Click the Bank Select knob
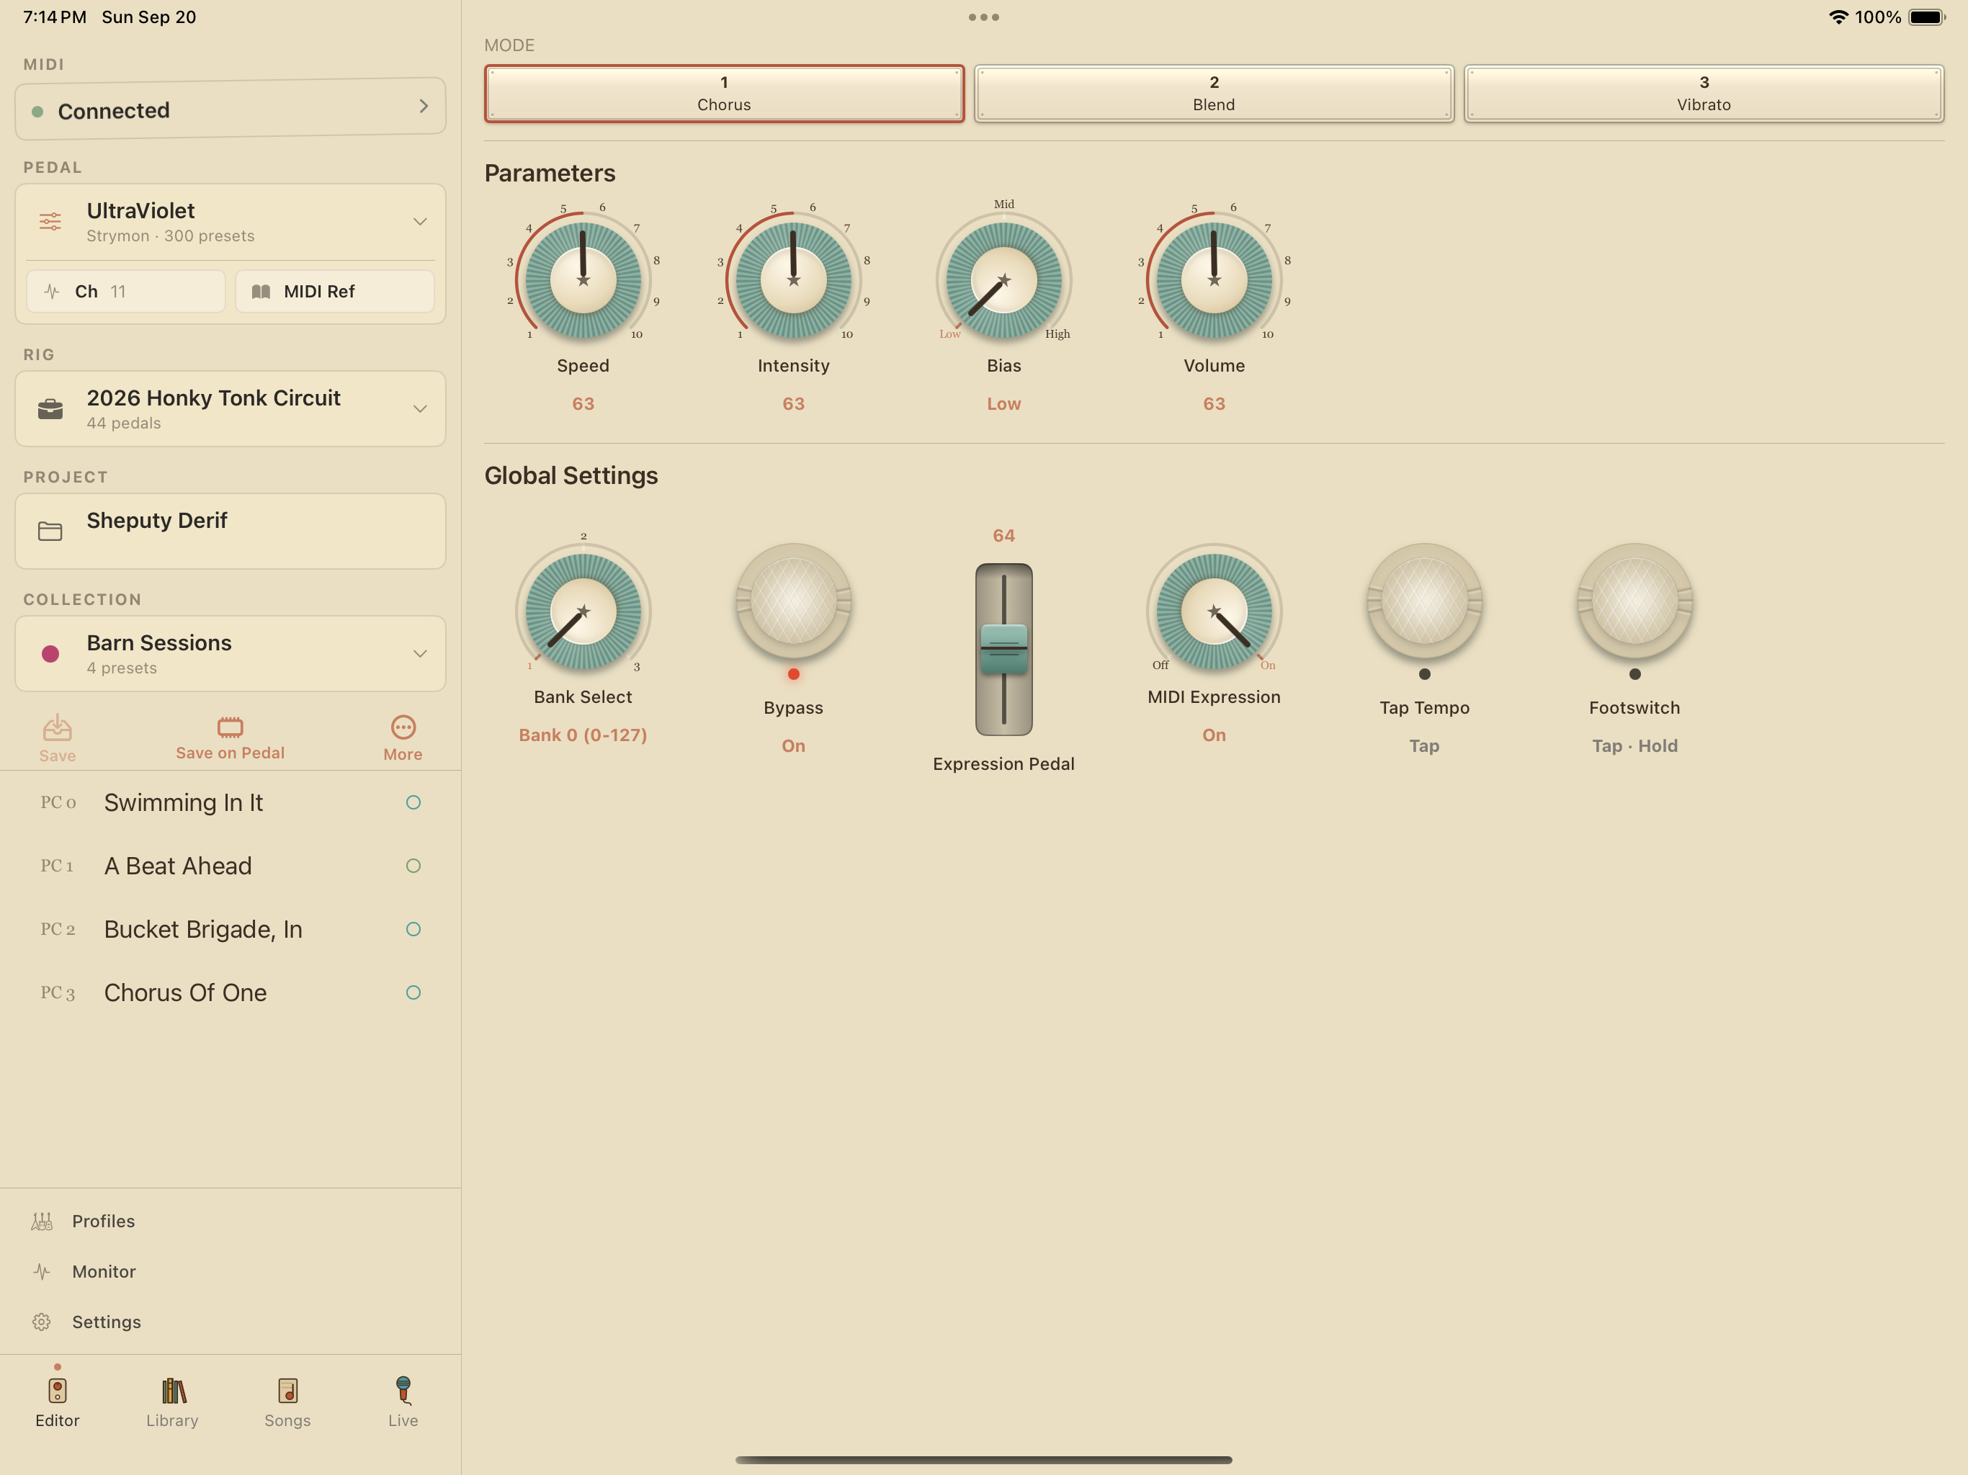 (583, 611)
